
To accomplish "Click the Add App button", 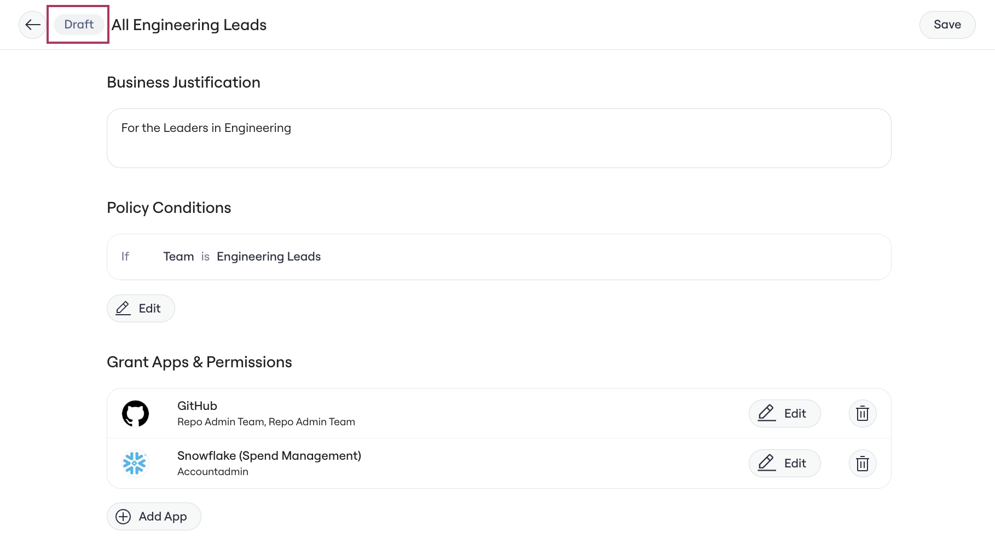I will click(154, 516).
